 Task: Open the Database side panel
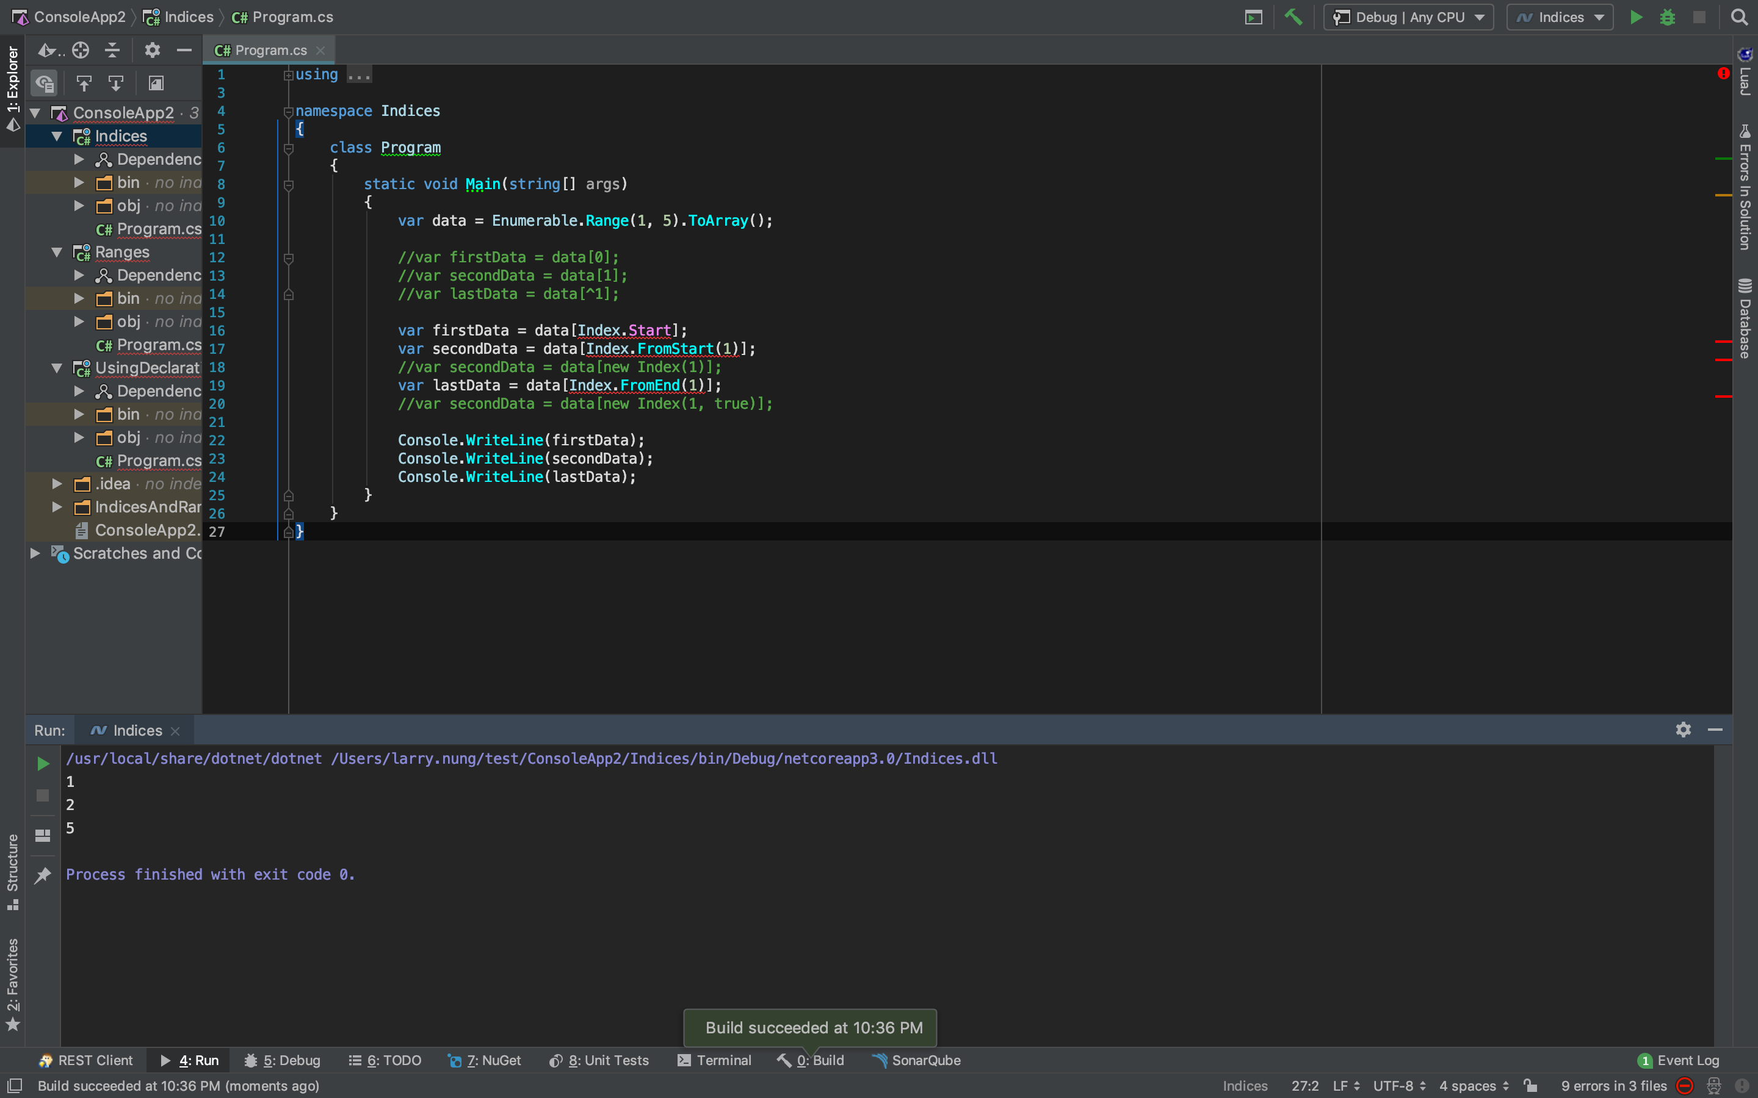click(x=1745, y=318)
